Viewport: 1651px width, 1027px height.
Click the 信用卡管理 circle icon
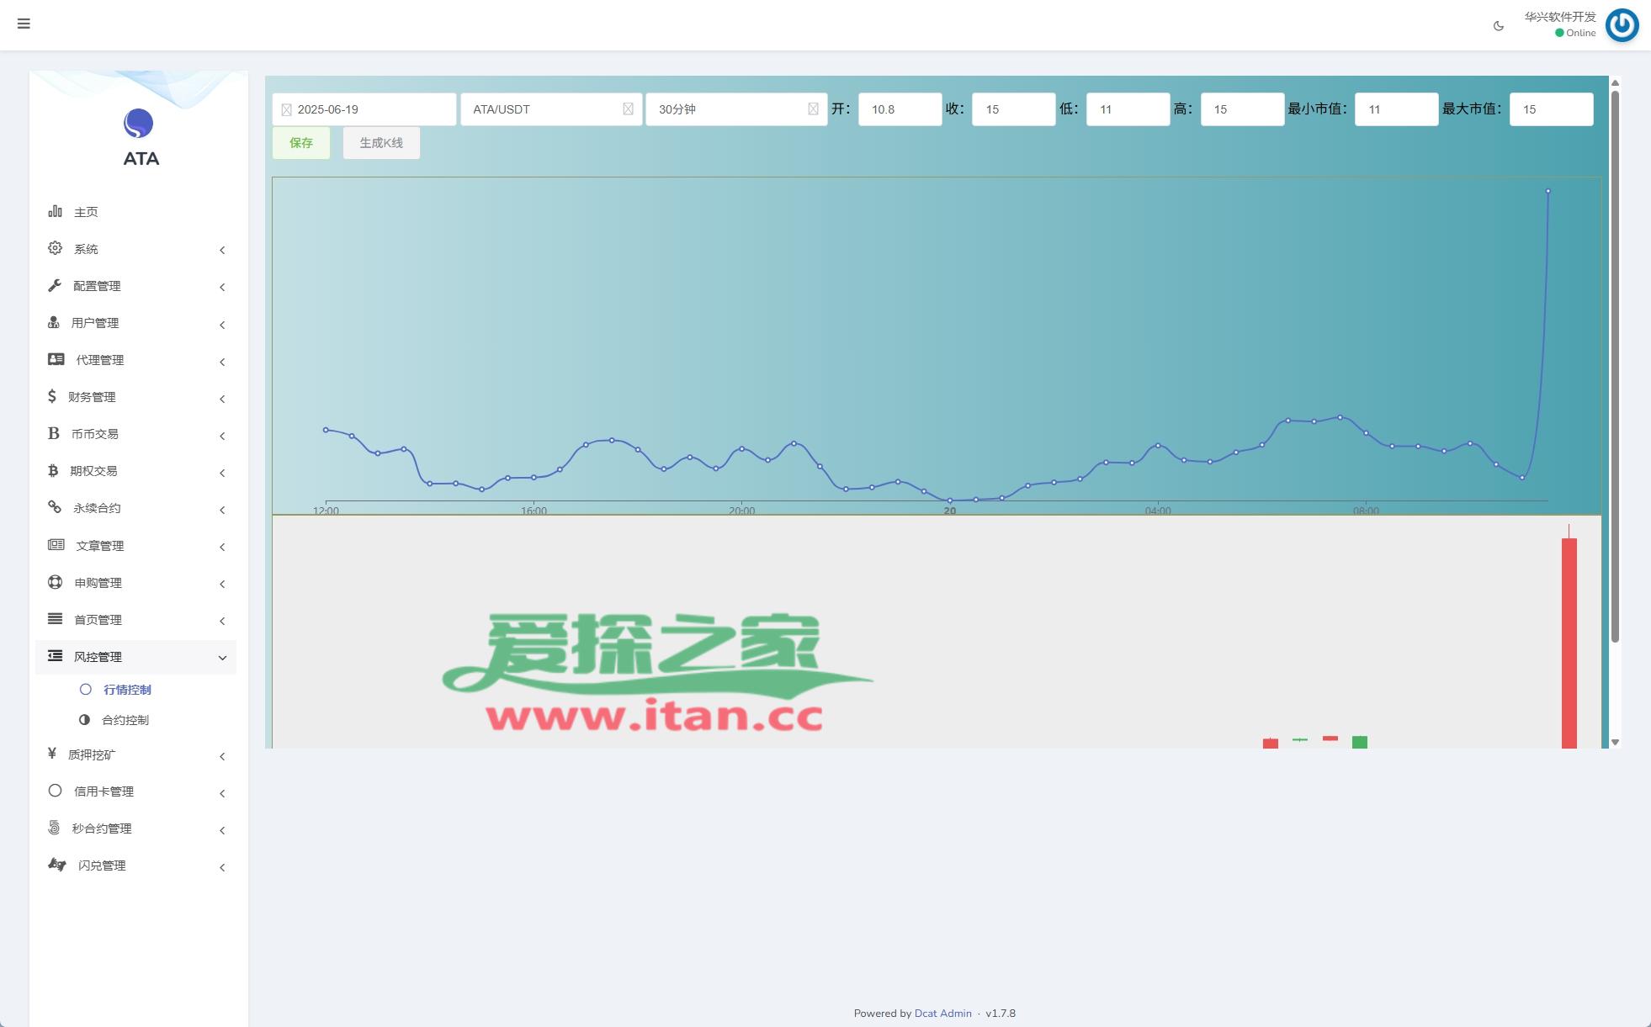point(56,791)
